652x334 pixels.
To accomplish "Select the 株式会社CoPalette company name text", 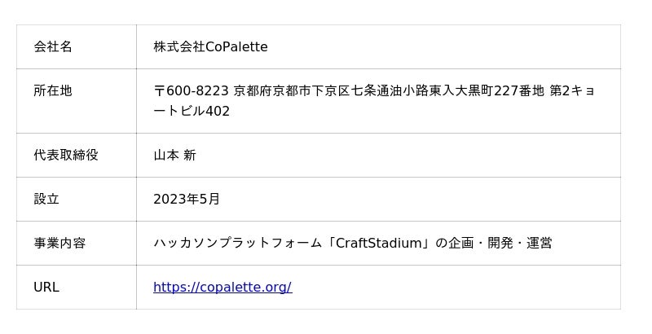I will click(x=210, y=46).
